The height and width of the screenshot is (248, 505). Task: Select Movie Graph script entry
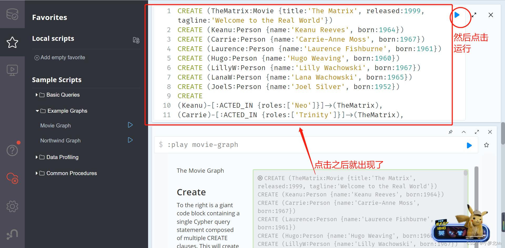(x=55, y=126)
